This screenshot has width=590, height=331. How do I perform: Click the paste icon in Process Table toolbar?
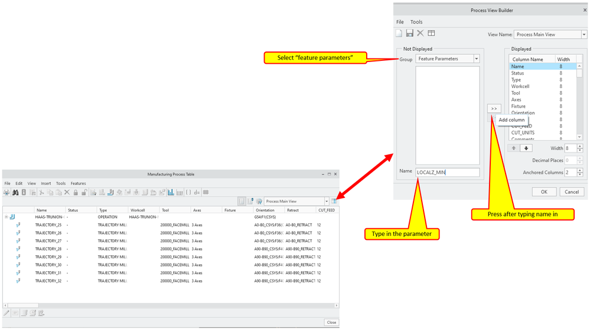(x=58, y=193)
